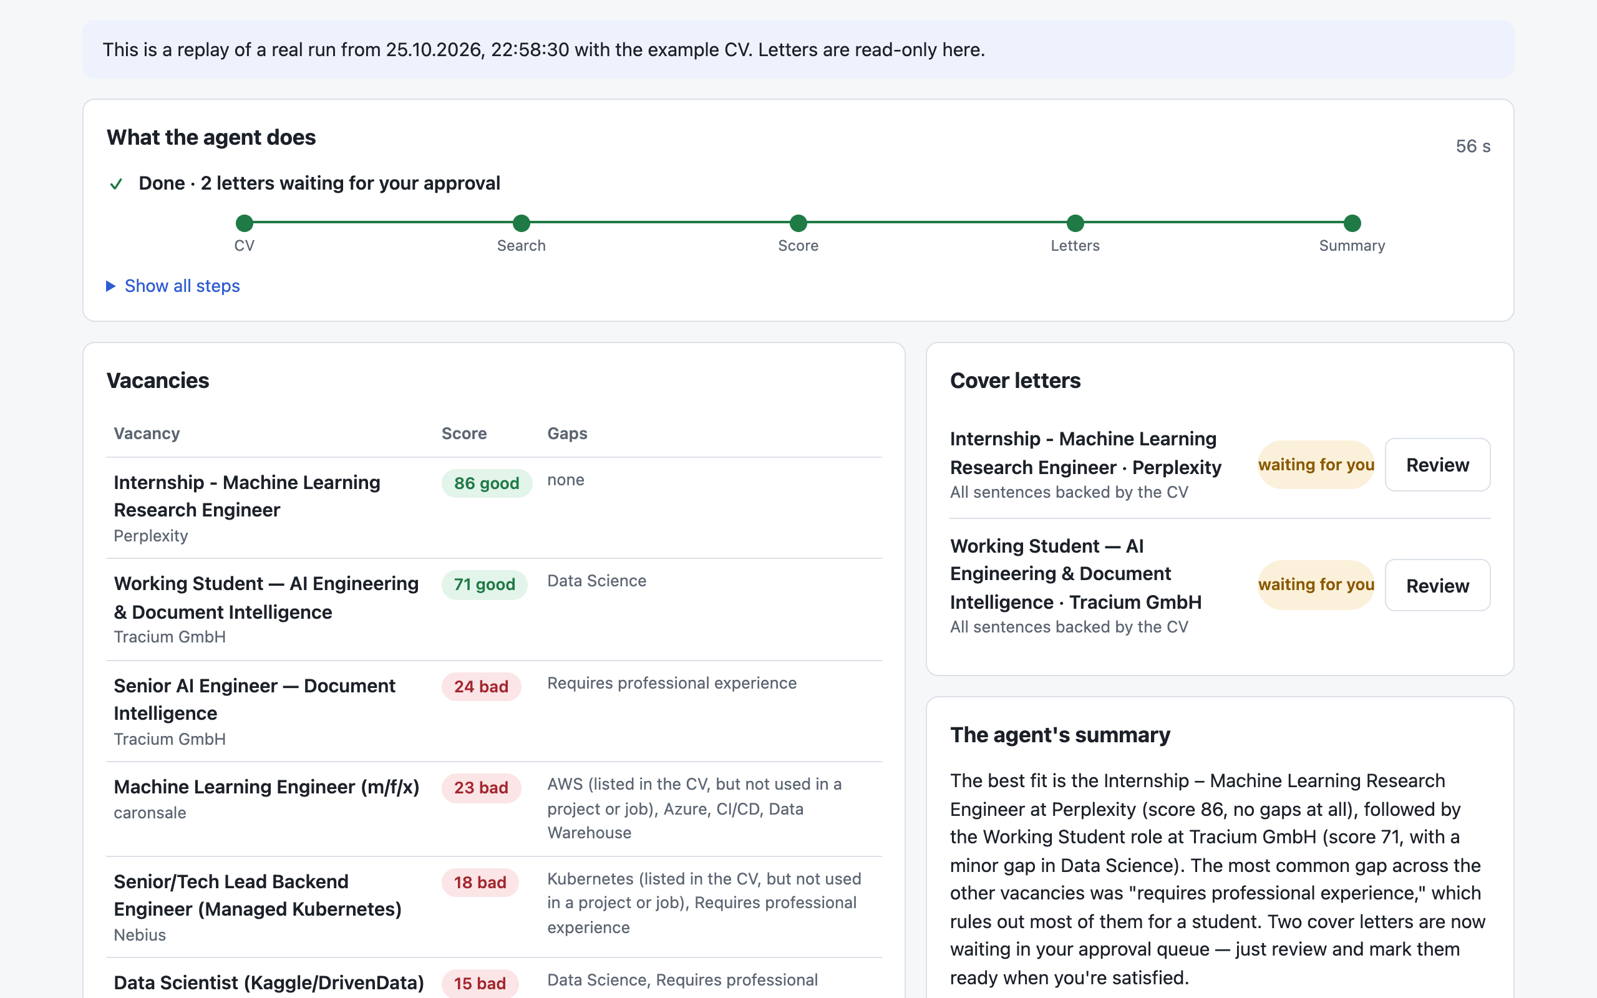Click the Nebius company name
The height and width of the screenshot is (998, 1597).
139,935
